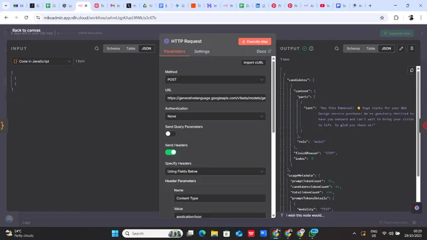Go back in the browser

[6, 18]
